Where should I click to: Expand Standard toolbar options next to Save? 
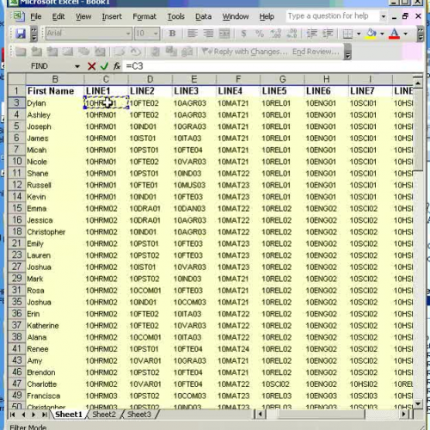pos(34,34)
